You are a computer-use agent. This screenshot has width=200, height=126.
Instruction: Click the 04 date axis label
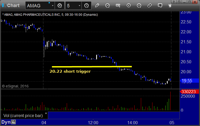(x=44, y=123)
